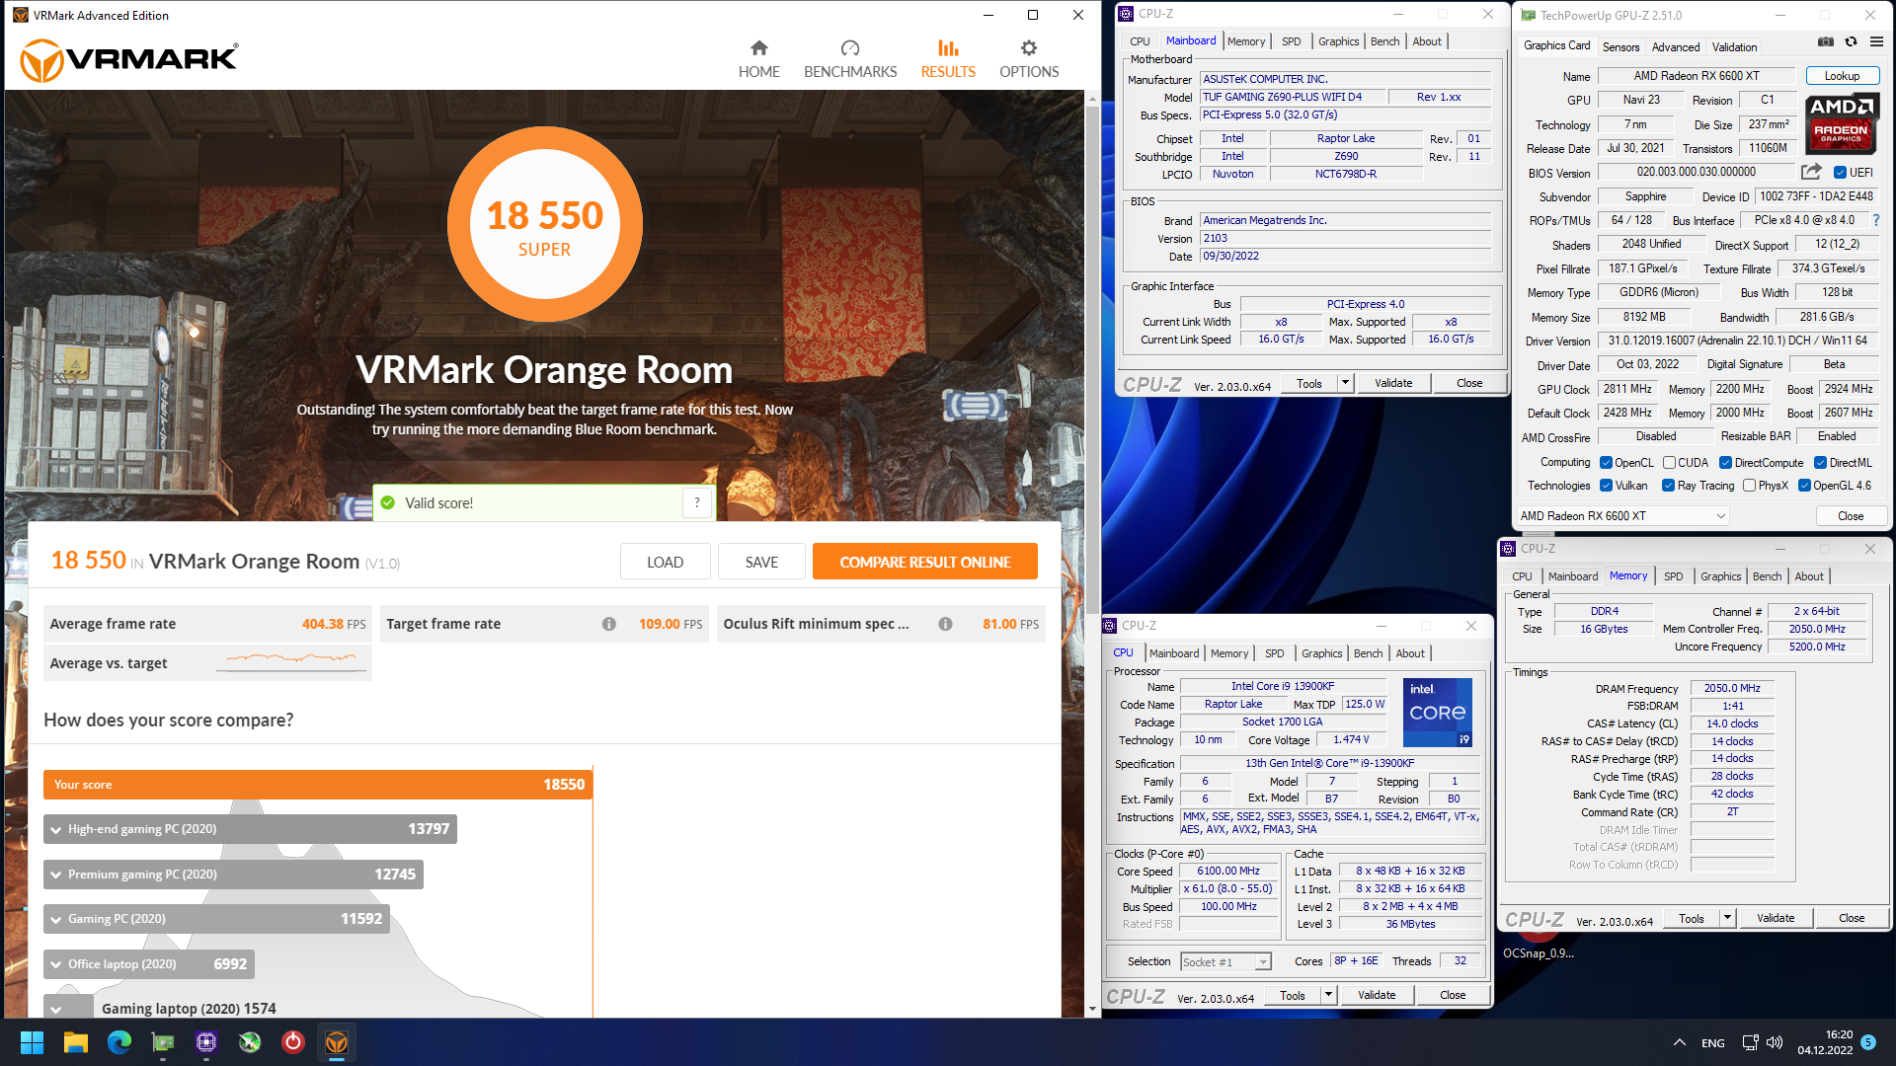Toggle Vulkan checkbox in GPU-Z
Viewport: 1896px width, 1066px height.
tap(1606, 485)
